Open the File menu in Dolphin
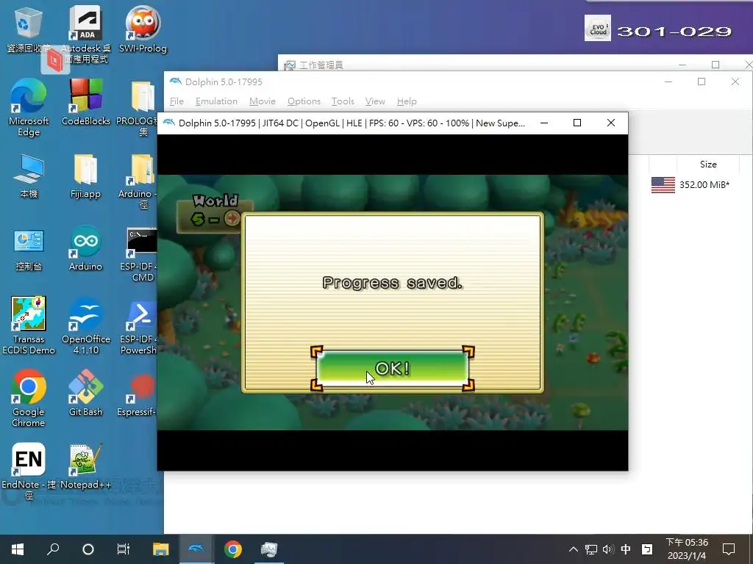 pyautogui.click(x=176, y=101)
